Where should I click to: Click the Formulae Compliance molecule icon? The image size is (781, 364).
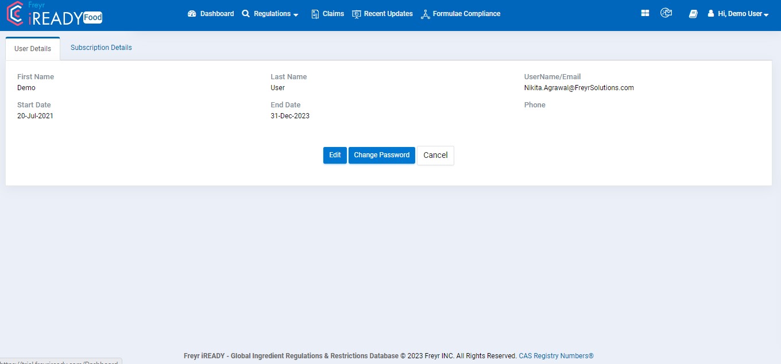tap(425, 14)
